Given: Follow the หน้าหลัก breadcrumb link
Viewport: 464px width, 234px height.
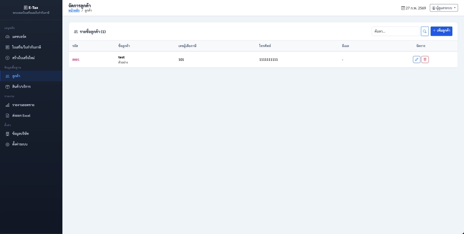Looking at the screenshot, I should click(x=74, y=10).
